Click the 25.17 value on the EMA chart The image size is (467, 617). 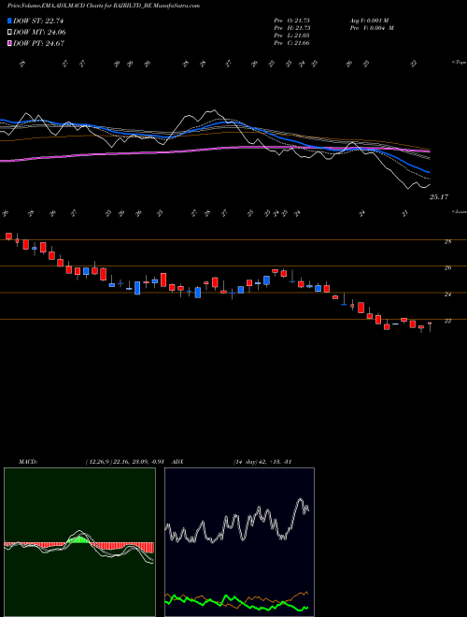(x=439, y=197)
